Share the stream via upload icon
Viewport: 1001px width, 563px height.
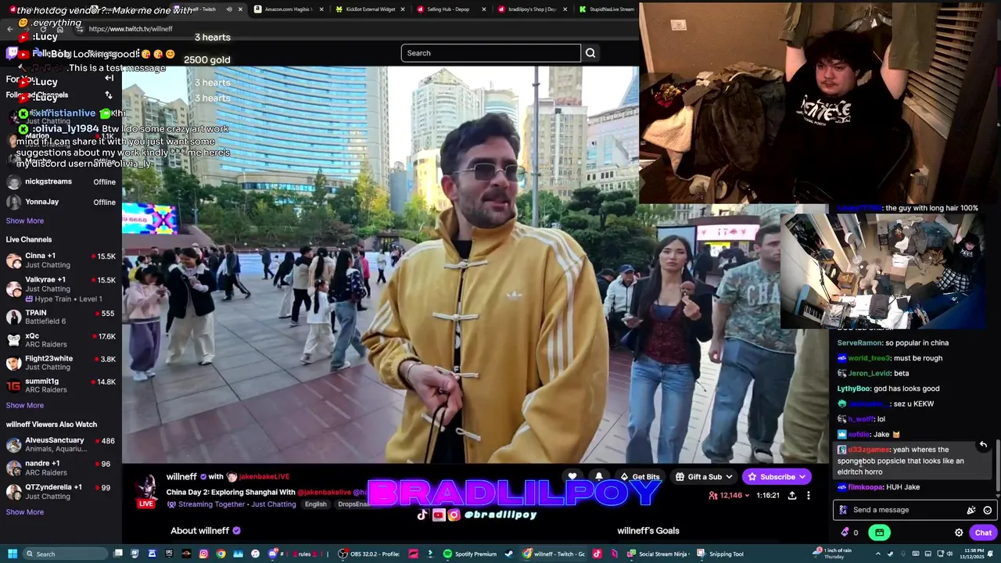pos(792,495)
